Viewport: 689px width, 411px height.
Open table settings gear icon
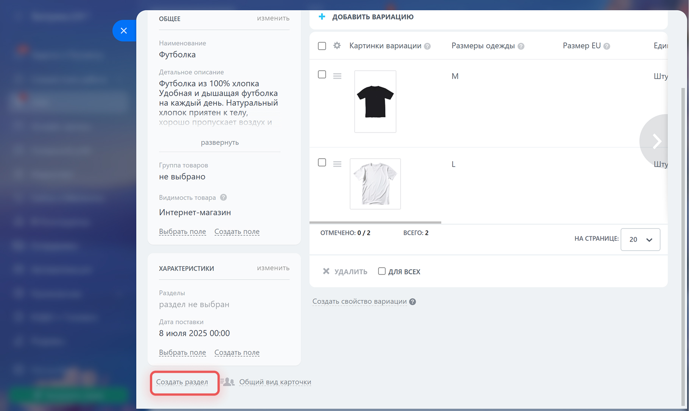(337, 46)
